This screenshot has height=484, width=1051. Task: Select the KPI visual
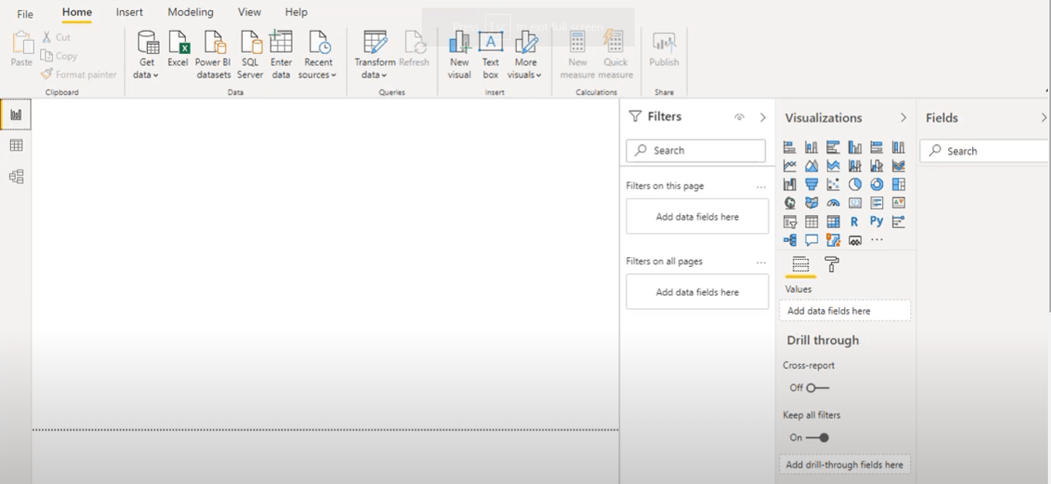(x=898, y=203)
